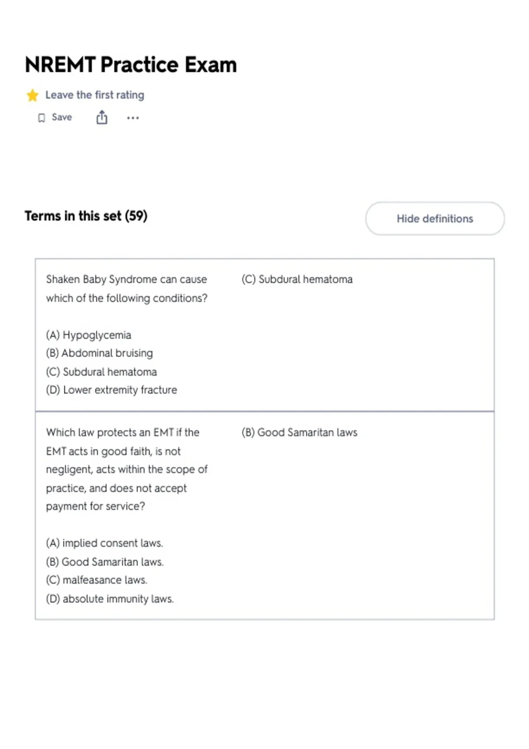Click the Hide definitions button

[435, 219]
